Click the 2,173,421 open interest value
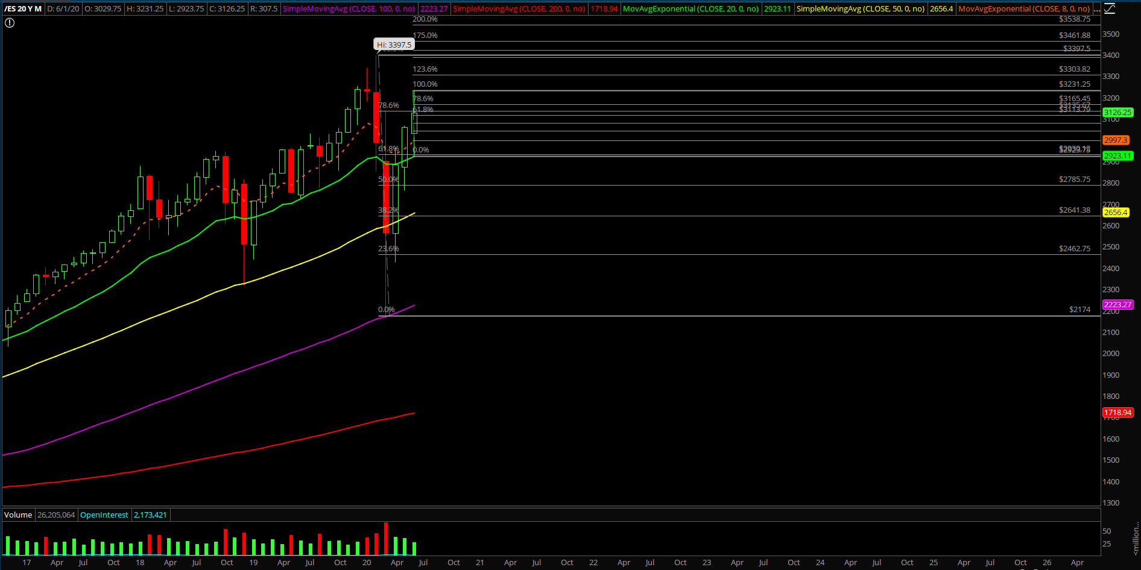This screenshot has height=570, width=1141. [150, 515]
